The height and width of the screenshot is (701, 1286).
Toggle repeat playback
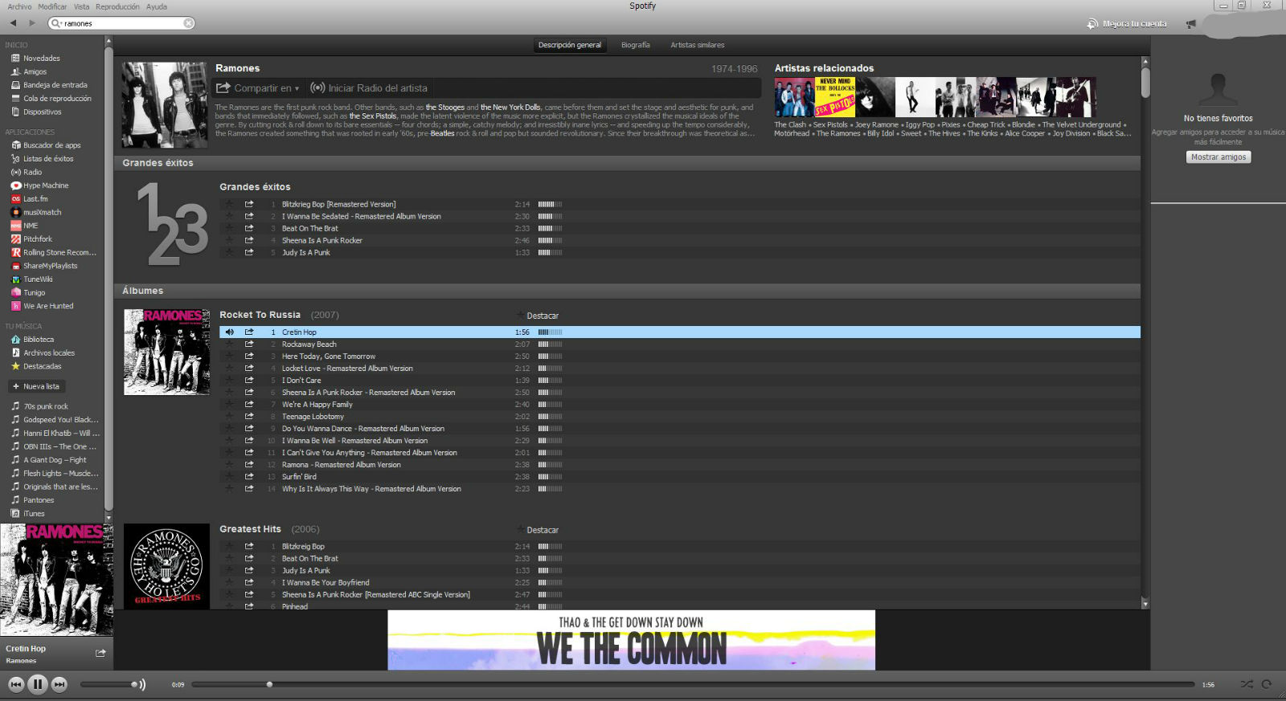click(1267, 684)
